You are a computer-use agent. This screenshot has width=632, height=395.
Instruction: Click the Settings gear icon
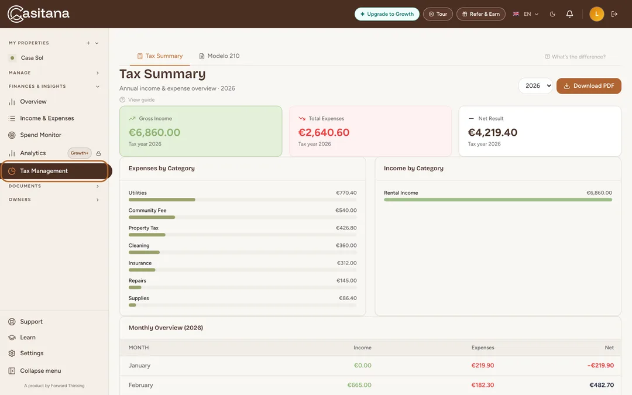click(12, 353)
